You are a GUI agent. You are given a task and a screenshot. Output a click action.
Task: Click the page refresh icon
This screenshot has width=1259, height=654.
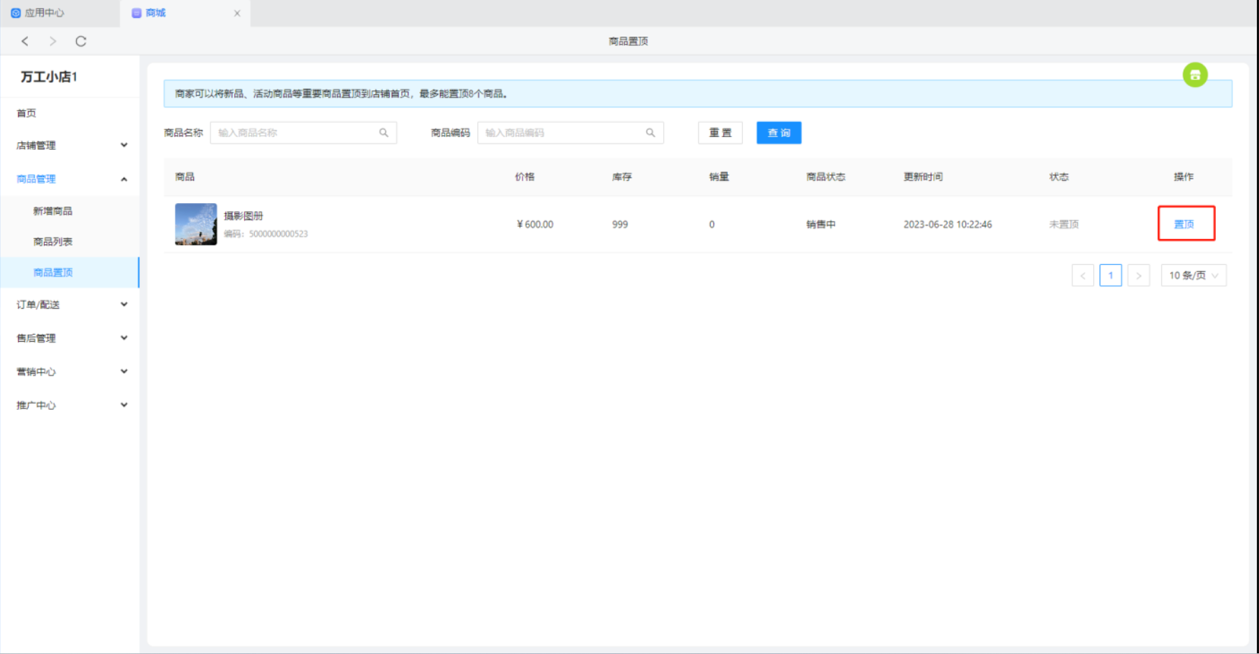pos(81,42)
